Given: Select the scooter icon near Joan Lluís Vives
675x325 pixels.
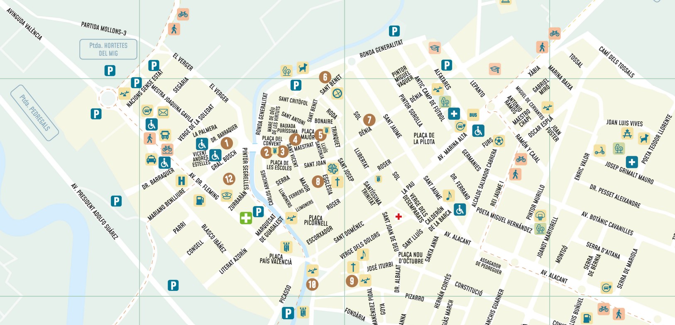Looking at the screenshot, I should point(599,150).
